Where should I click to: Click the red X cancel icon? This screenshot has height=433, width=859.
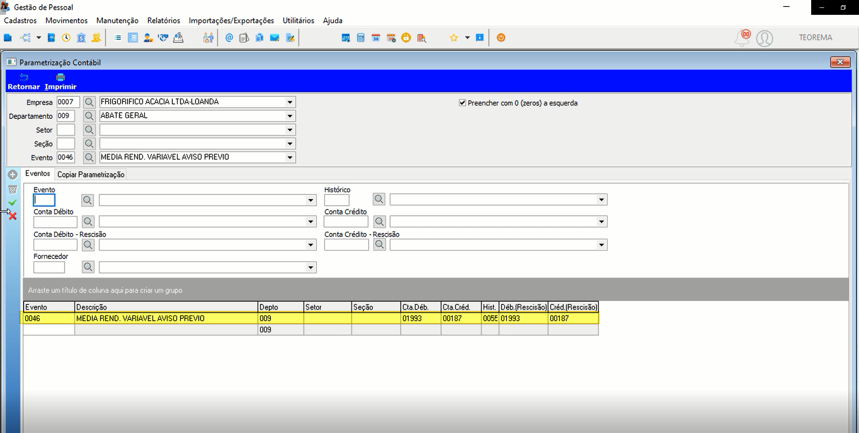point(13,216)
